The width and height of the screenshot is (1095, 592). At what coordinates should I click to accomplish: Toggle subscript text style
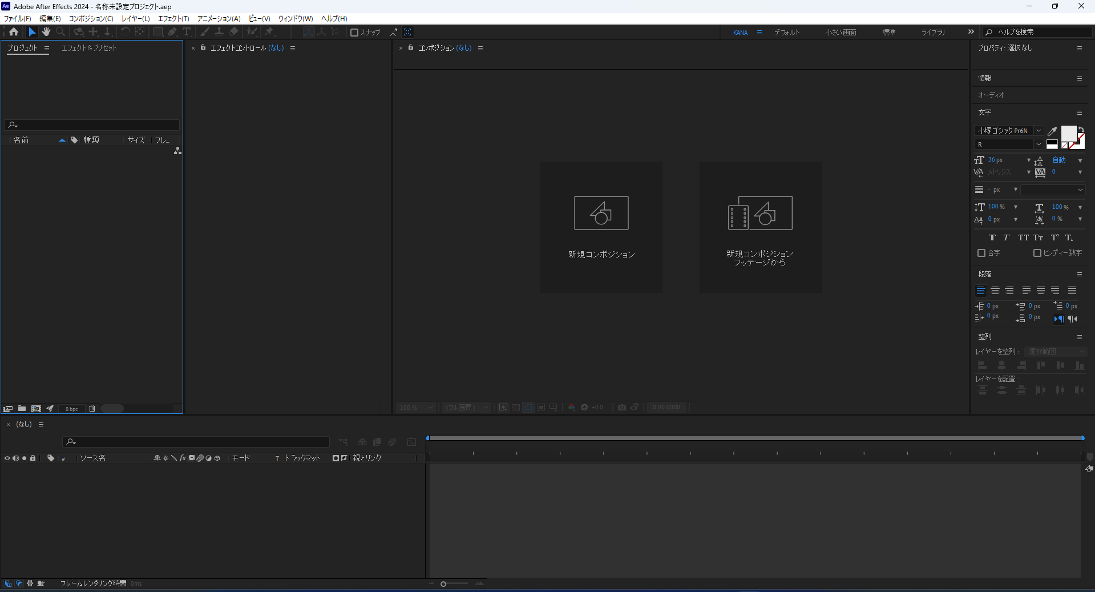tap(1069, 237)
